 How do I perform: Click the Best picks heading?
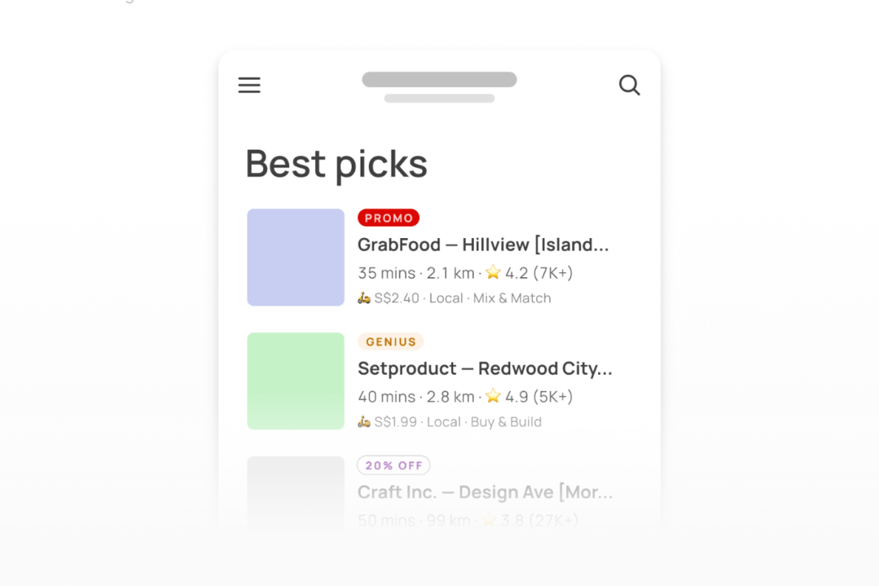(x=336, y=164)
